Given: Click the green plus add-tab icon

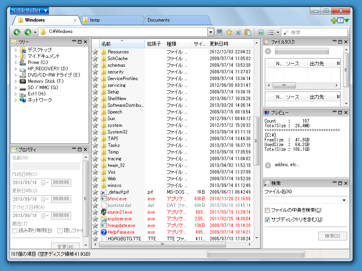Looking at the screenshot, I should pos(334,20).
